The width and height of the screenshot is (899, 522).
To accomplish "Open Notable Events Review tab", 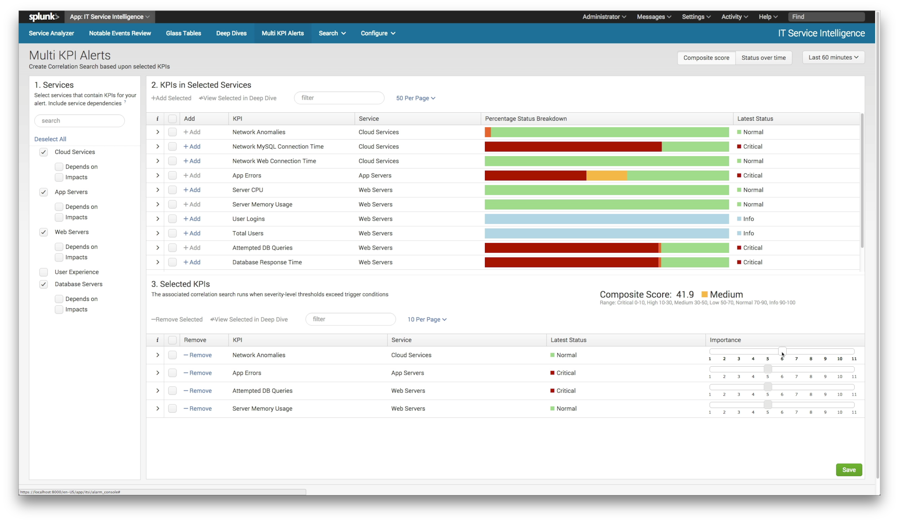I will (x=120, y=33).
